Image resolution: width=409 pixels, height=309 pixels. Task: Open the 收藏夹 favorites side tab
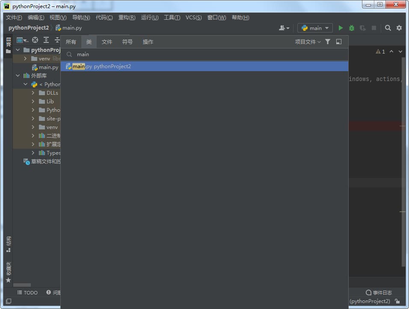[9, 272]
